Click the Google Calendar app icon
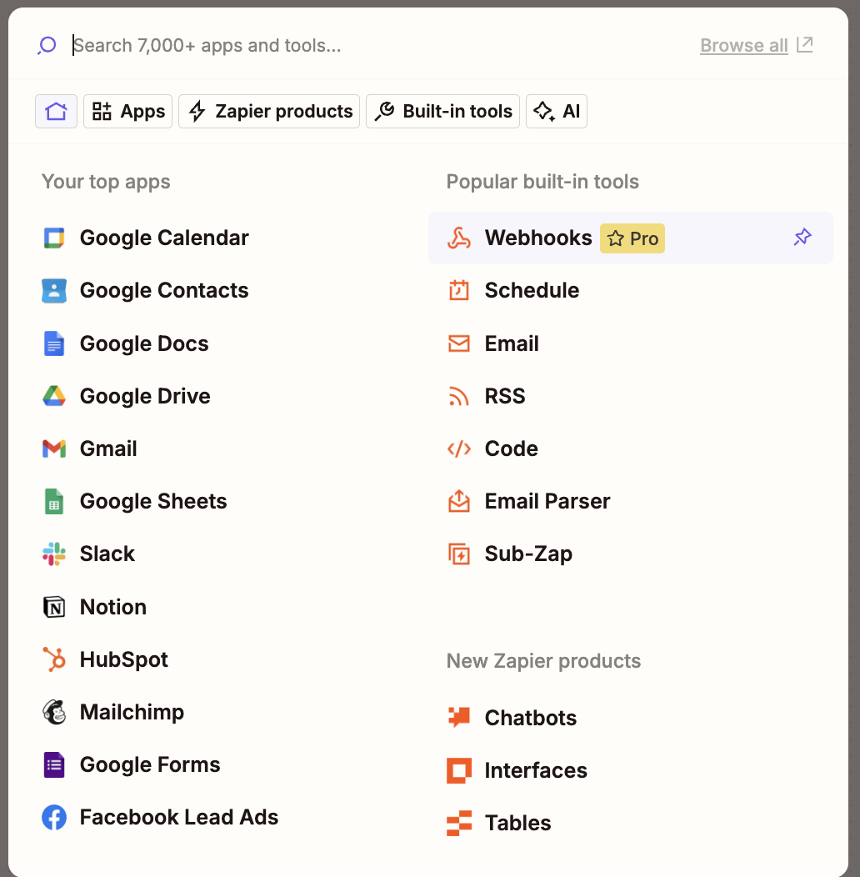Screen dimensions: 860x877 pyautogui.click(x=54, y=238)
